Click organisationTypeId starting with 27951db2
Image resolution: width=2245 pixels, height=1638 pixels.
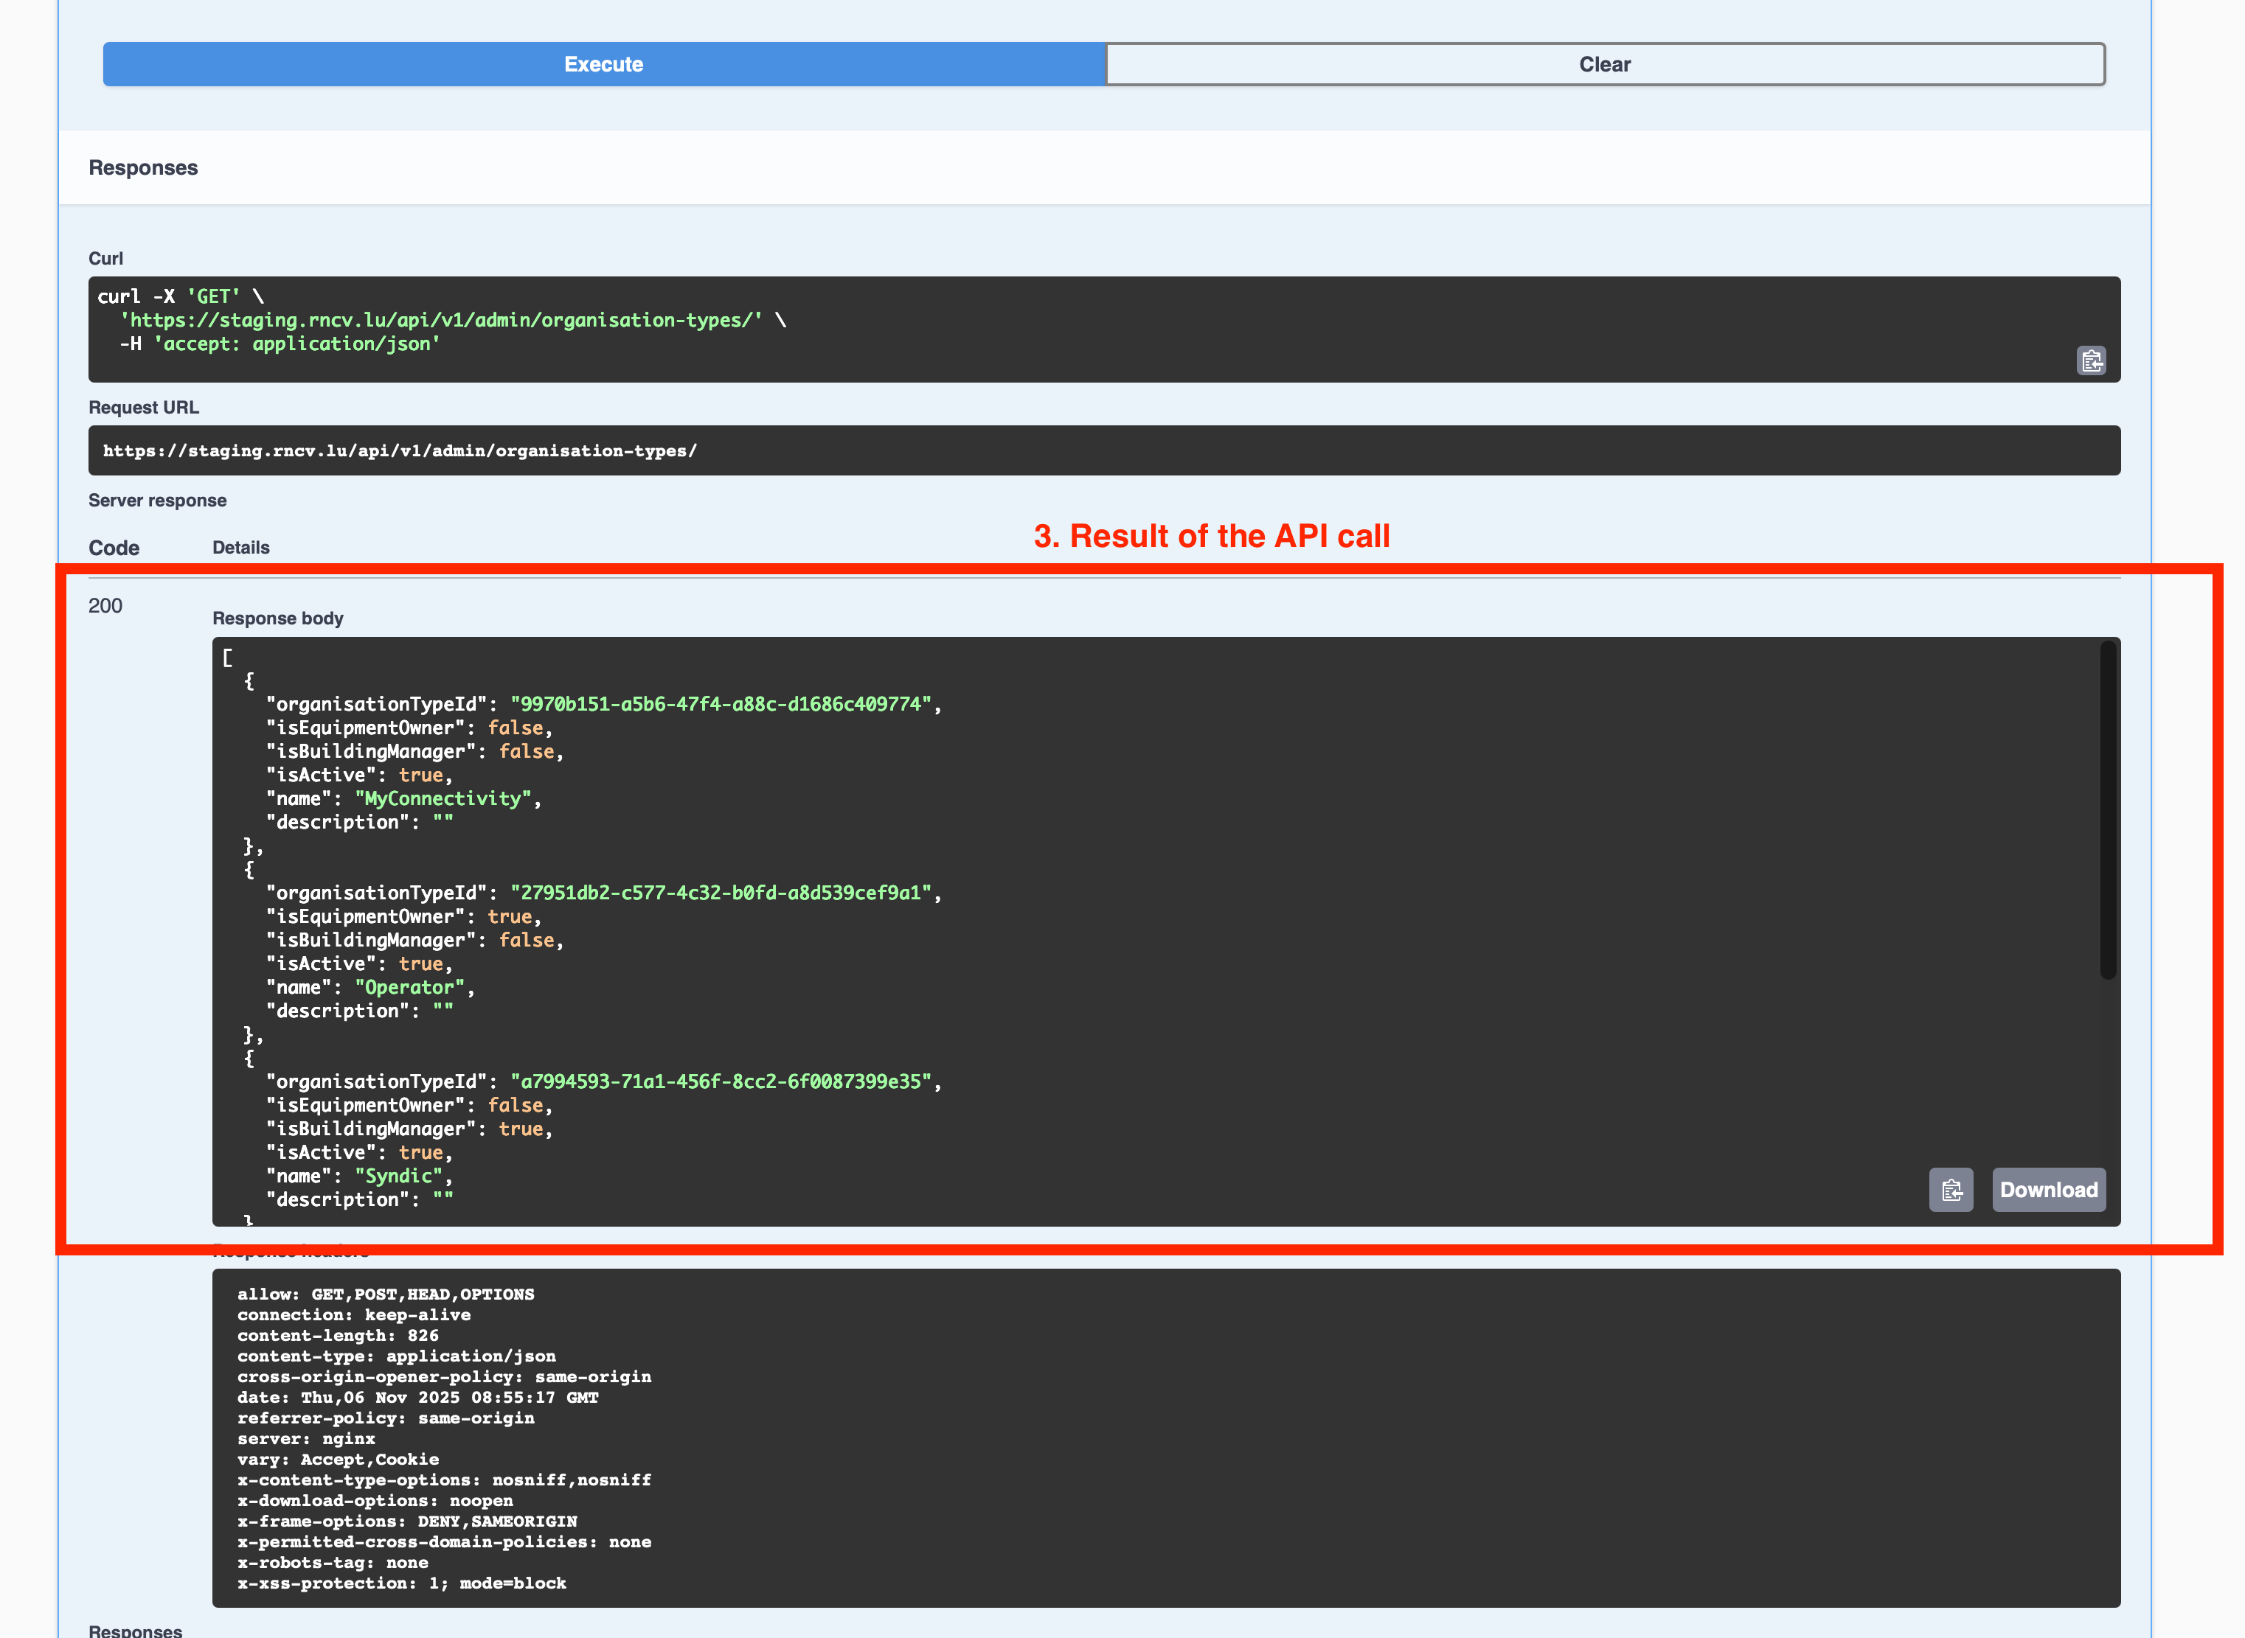(721, 893)
